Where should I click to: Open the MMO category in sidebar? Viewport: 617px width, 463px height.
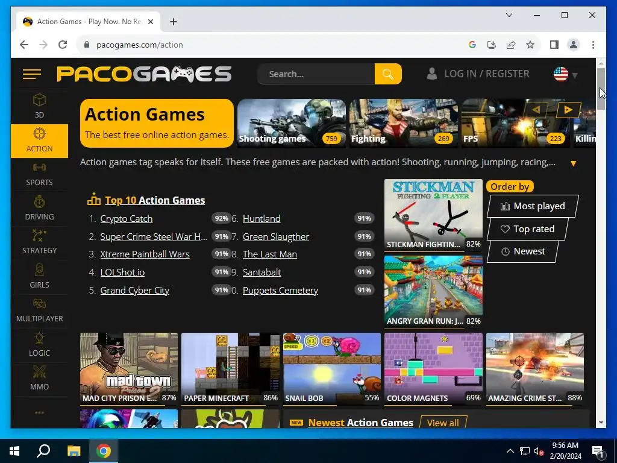39,379
